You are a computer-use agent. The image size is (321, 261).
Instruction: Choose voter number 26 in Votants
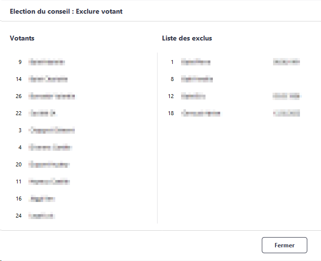click(52, 96)
